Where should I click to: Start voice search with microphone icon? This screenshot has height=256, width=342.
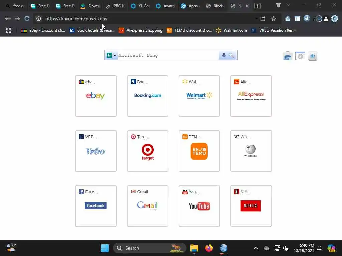[224, 56]
